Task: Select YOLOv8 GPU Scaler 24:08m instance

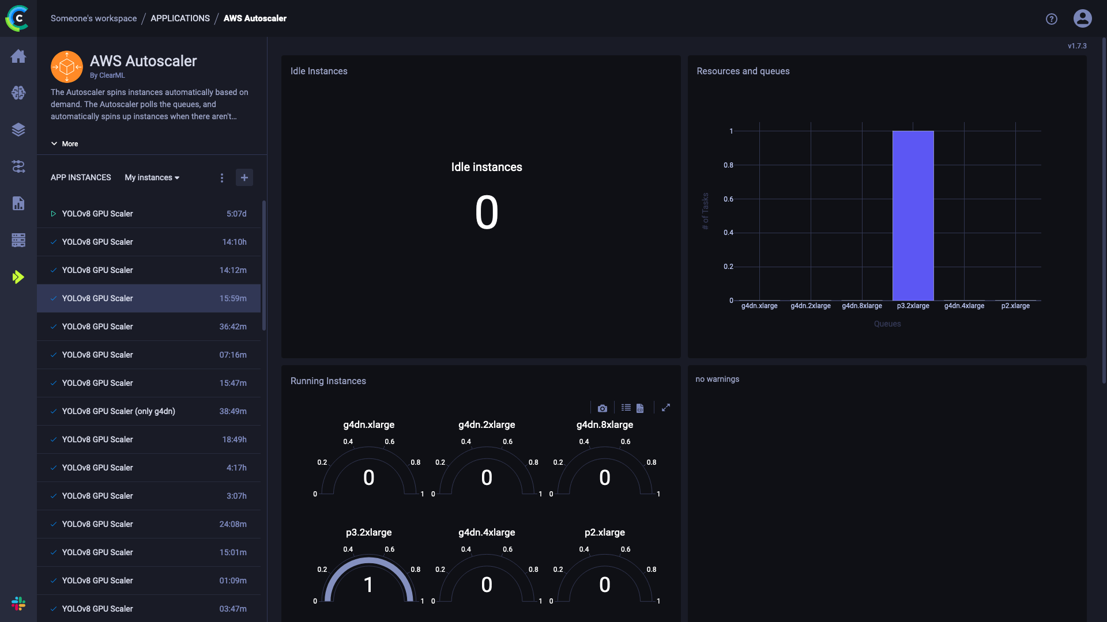Action: pos(149,524)
